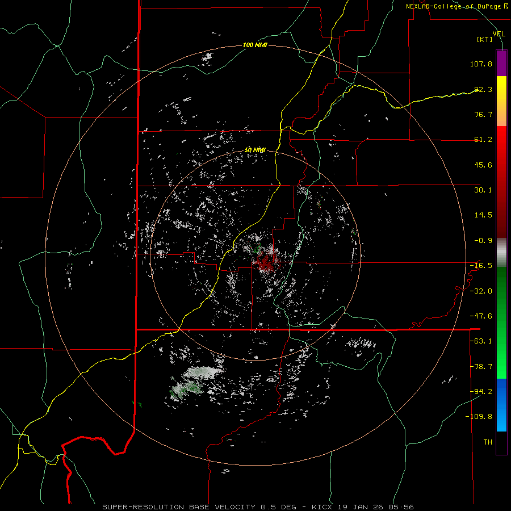The width and height of the screenshot is (511, 511).
Task: Click the -63.1 scale value
Action: (481, 341)
